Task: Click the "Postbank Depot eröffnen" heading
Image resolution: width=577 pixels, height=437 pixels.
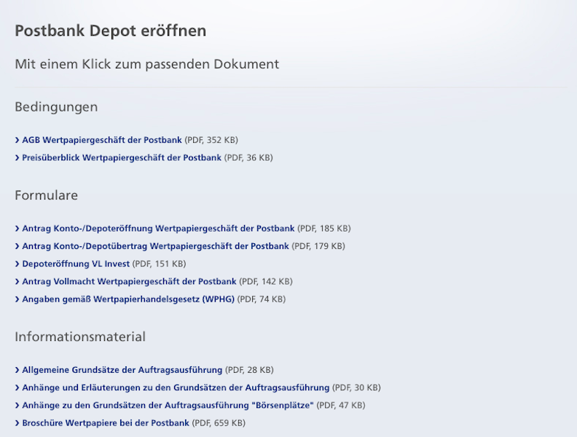Action: coord(111,31)
